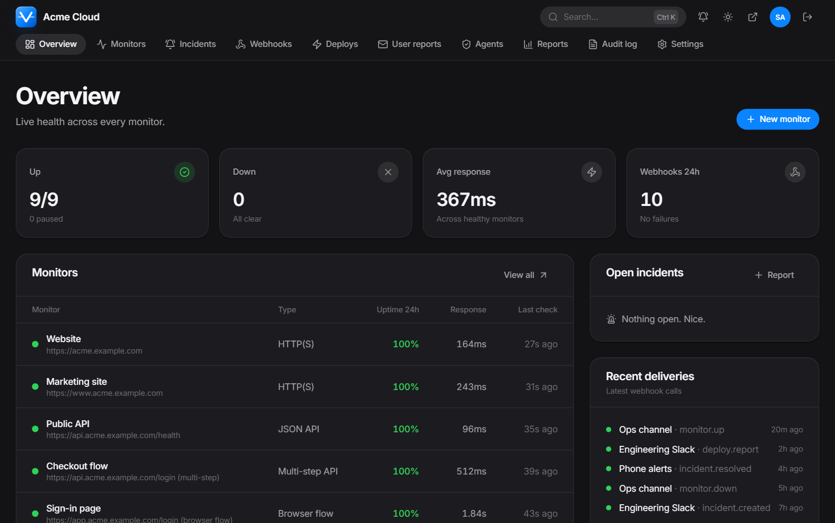Open the Engineering Slack deploy.report delivery
The image size is (835, 523).
[x=704, y=449]
